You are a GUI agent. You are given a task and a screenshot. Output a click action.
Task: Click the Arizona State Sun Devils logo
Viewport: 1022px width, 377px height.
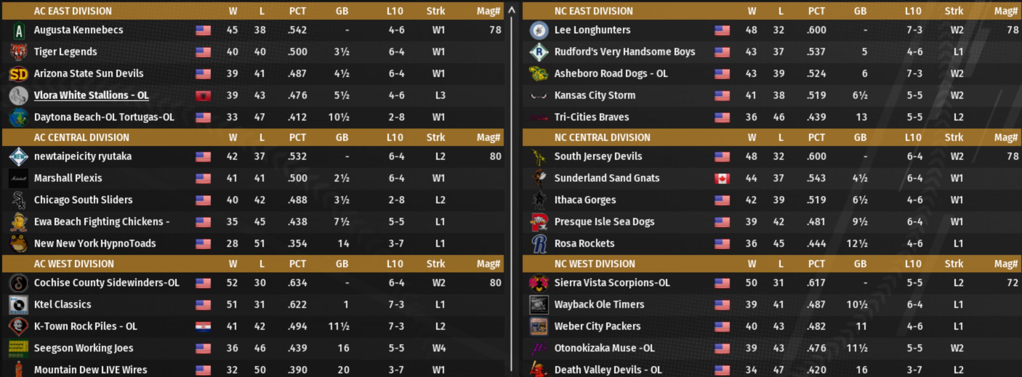[x=19, y=74]
